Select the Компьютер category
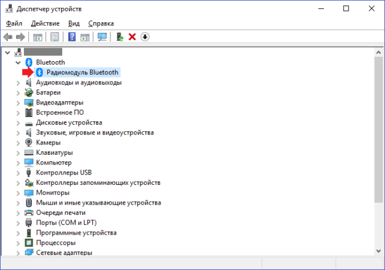This screenshot has width=385, height=270. pos(54,163)
